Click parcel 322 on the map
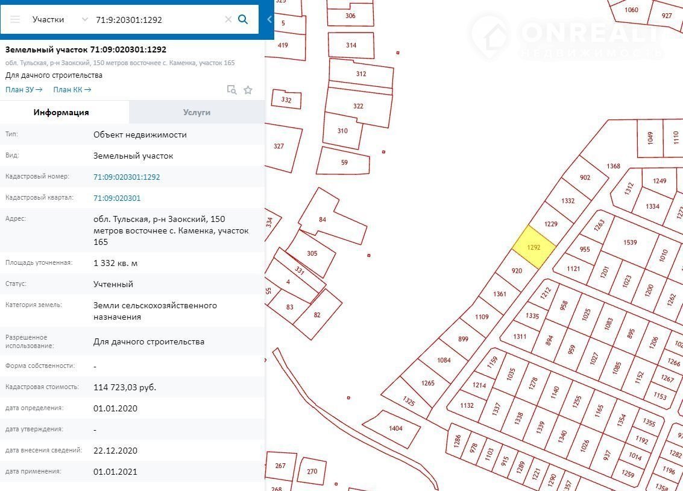The width and height of the screenshot is (683, 491). [x=358, y=106]
